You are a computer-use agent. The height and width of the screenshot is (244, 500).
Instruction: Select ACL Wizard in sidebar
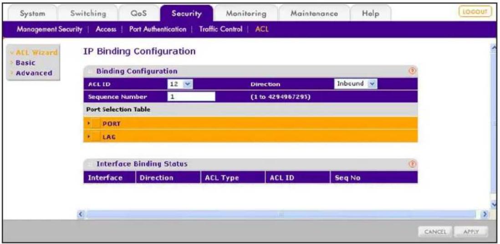click(36, 53)
